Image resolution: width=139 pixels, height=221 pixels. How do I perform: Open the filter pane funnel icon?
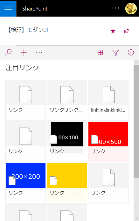click(x=116, y=53)
